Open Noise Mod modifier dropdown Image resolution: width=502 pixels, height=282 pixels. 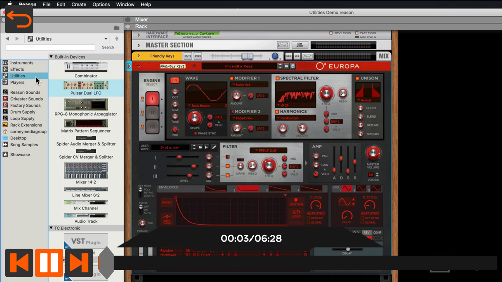(249, 85)
